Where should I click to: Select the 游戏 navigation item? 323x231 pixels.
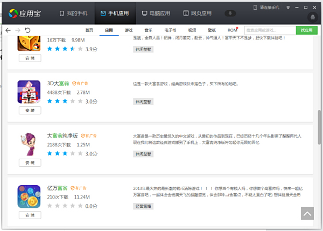click(129, 30)
